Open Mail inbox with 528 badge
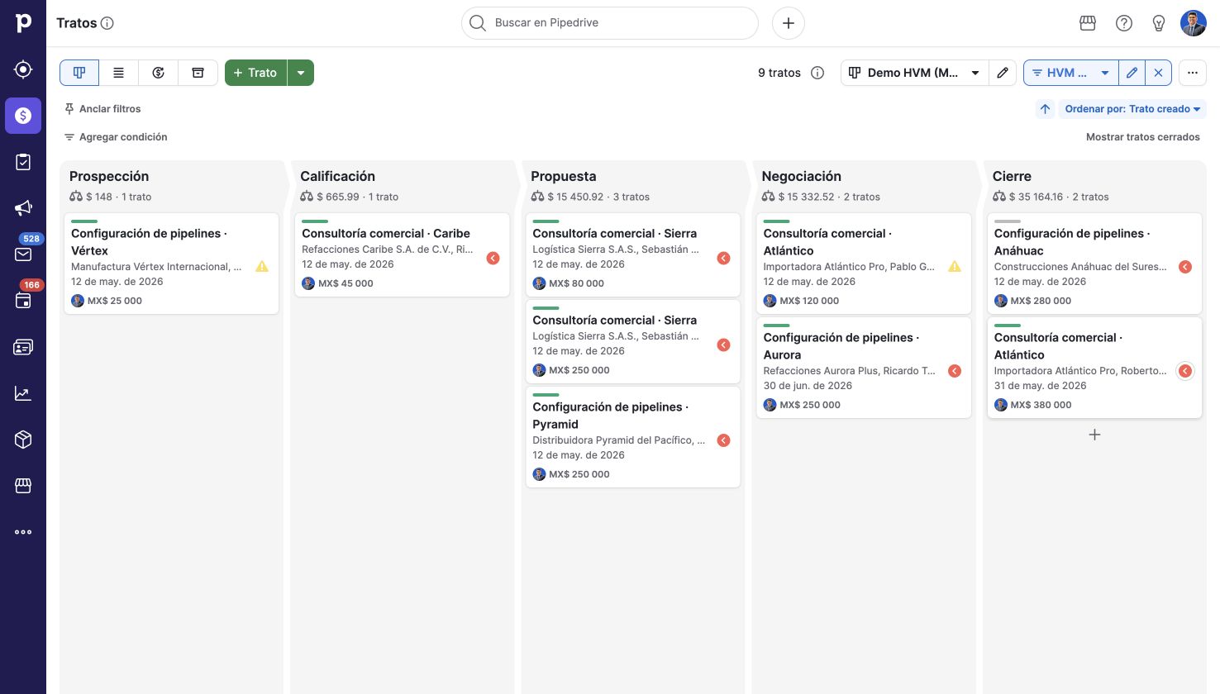Image resolution: width=1220 pixels, height=694 pixels. pos(23,254)
